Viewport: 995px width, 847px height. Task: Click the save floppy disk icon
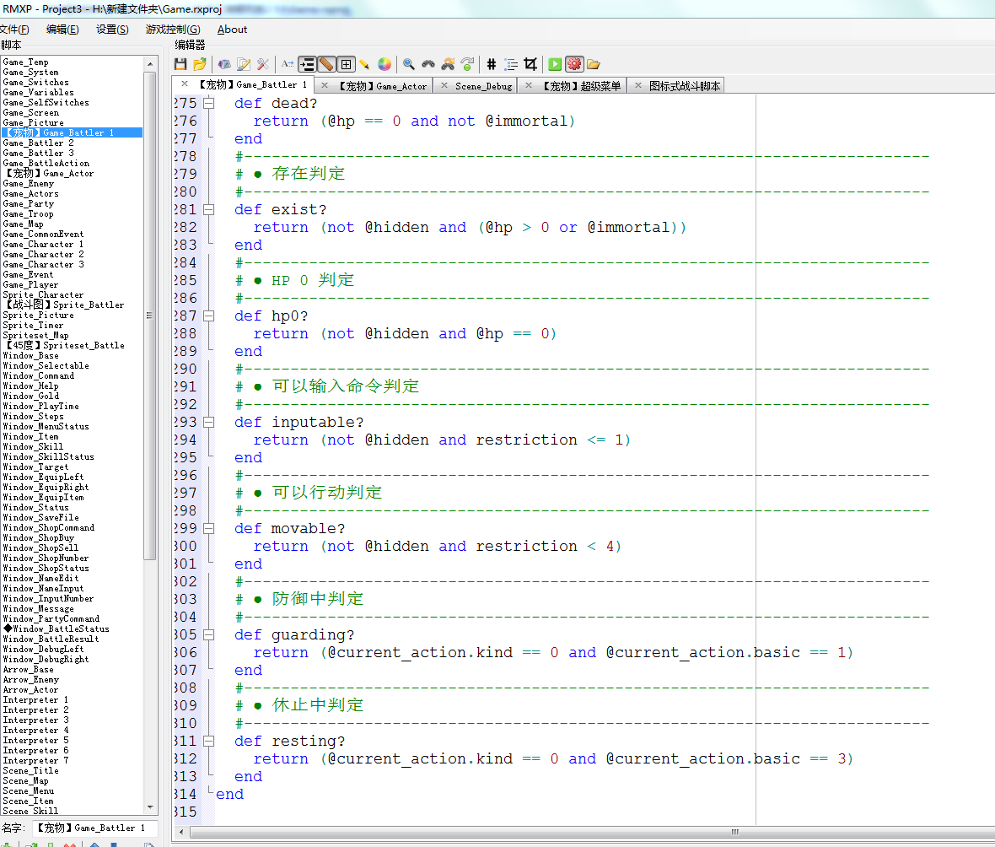(180, 64)
